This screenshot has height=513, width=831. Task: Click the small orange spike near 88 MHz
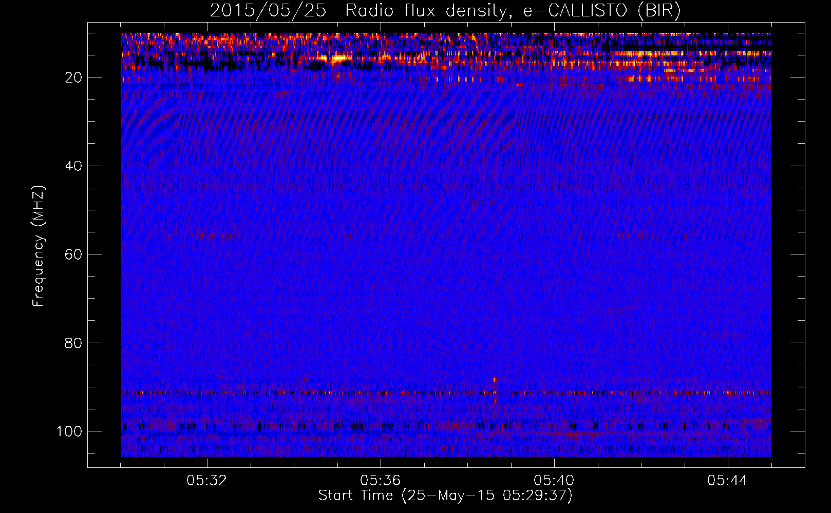click(495, 380)
